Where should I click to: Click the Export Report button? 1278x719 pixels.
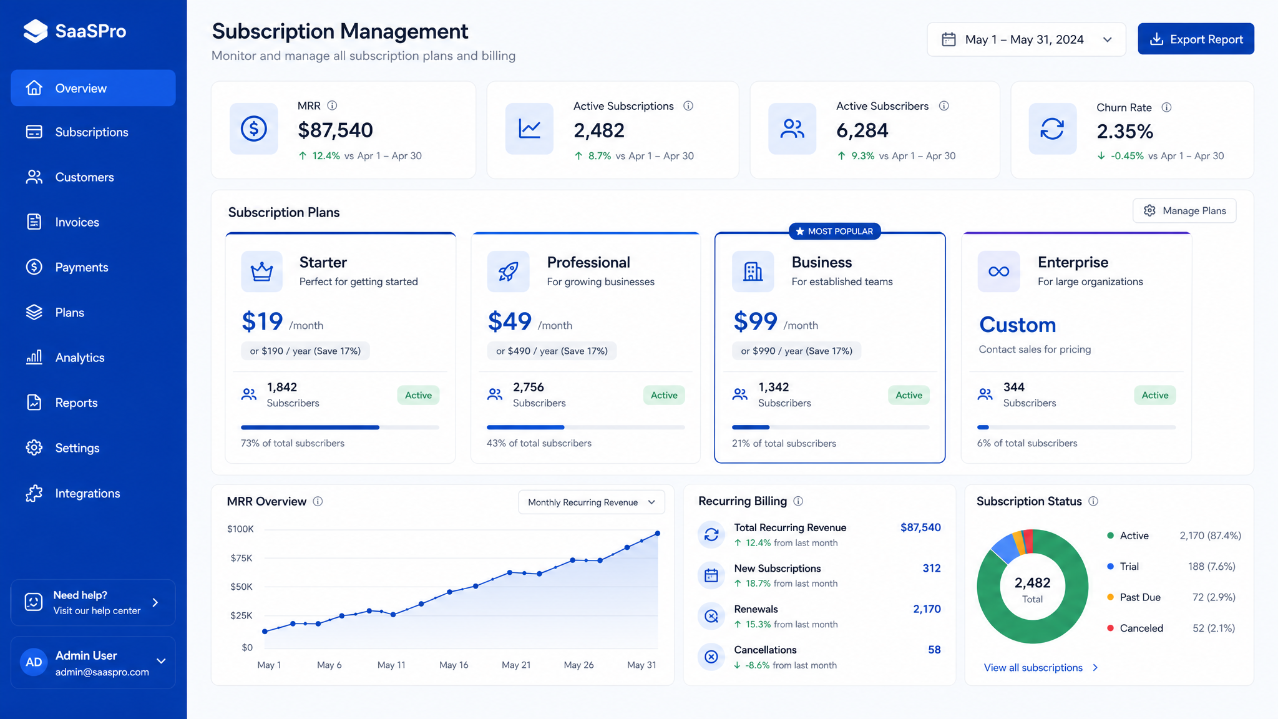tap(1196, 39)
